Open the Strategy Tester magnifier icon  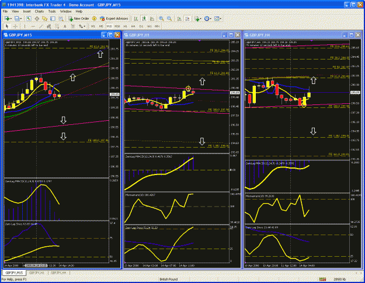(61, 19)
